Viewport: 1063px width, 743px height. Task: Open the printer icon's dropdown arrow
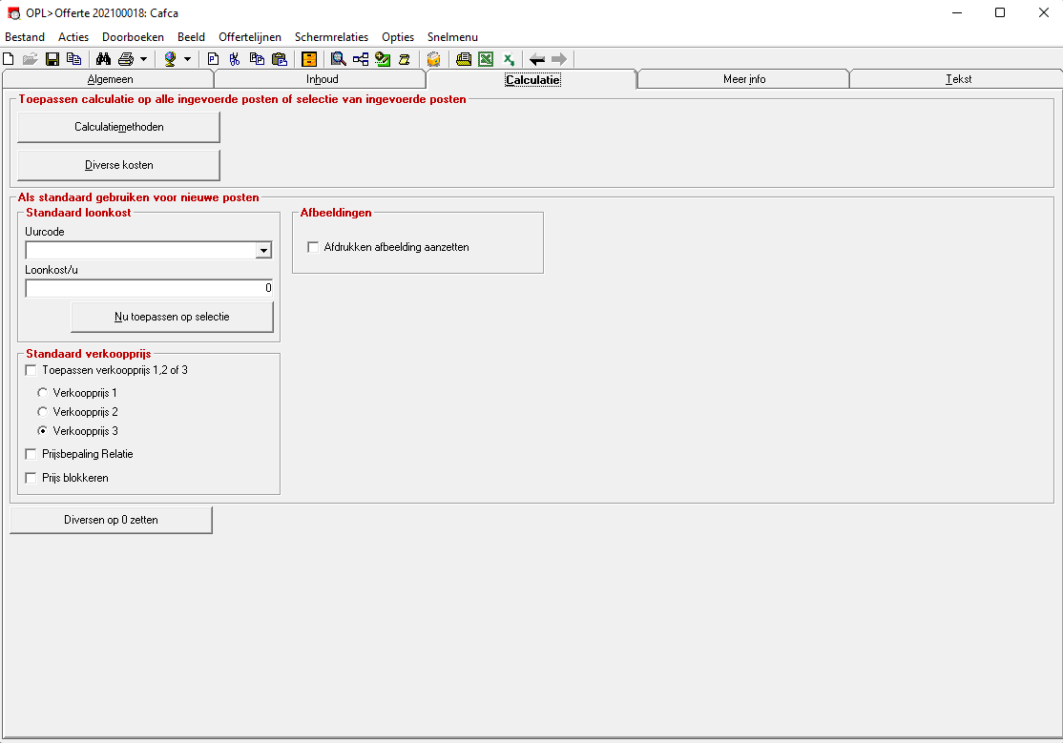pyautogui.click(x=144, y=59)
